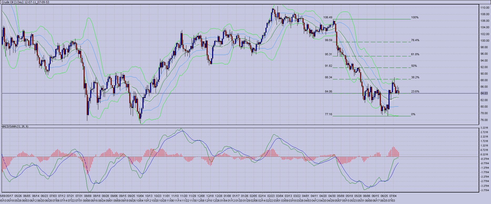Select the 38.2% Fibonacci retracement label
Image resolution: width=491 pixels, height=204 pixels.
[415, 78]
